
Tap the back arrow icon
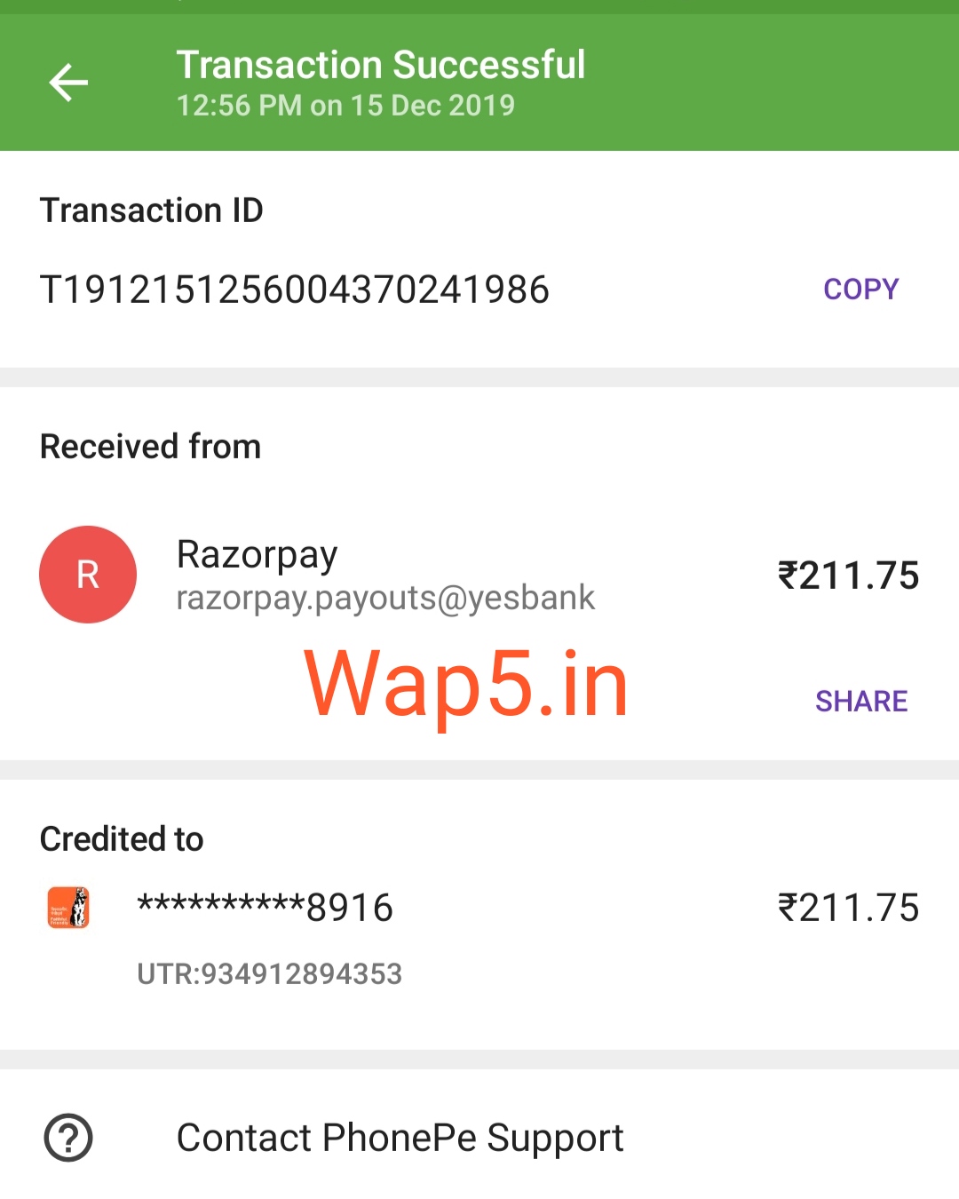(x=68, y=83)
